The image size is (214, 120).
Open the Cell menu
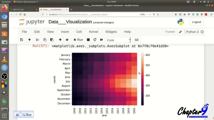coord(79,32)
